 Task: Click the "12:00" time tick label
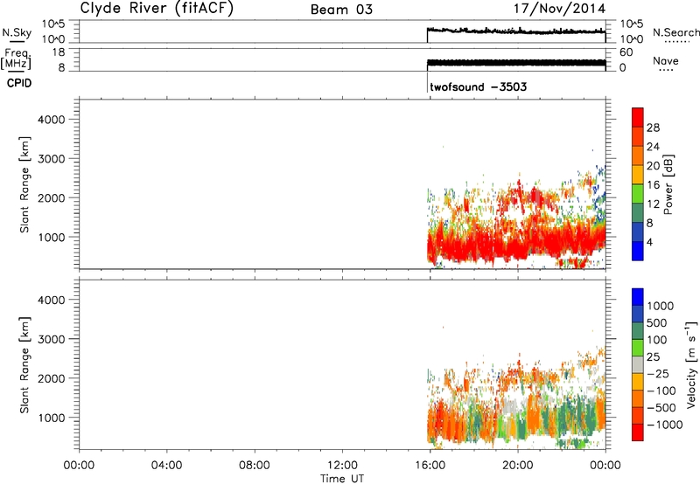click(x=342, y=466)
